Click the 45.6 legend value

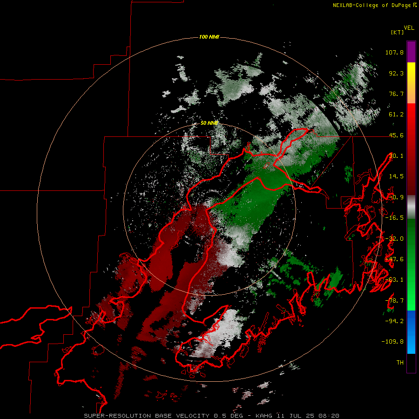[396, 135]
